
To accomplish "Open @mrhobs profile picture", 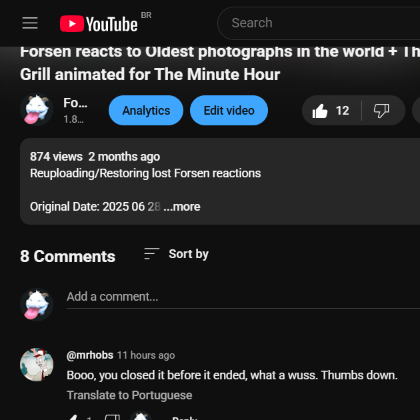I will [x=37, y=364].
